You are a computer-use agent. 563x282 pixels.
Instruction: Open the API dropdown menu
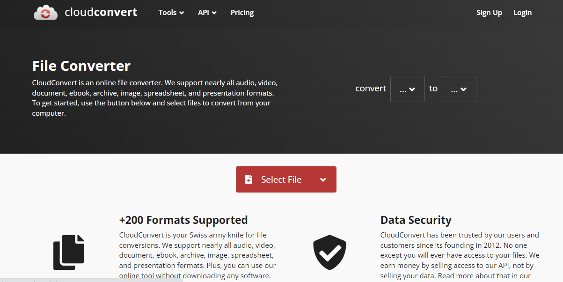pos(207,13)
